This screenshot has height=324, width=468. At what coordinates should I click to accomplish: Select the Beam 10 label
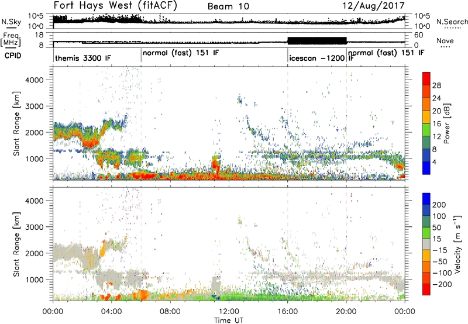click(228, 6)
